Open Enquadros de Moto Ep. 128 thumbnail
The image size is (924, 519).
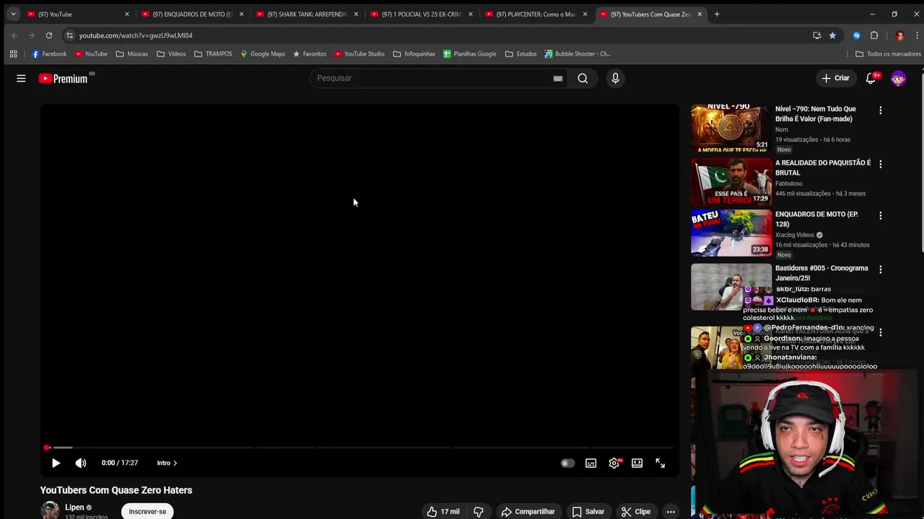click(x=731, y=233)
